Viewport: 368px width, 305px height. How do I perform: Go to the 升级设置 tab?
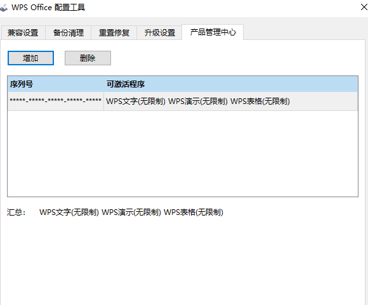click(160, 32)
